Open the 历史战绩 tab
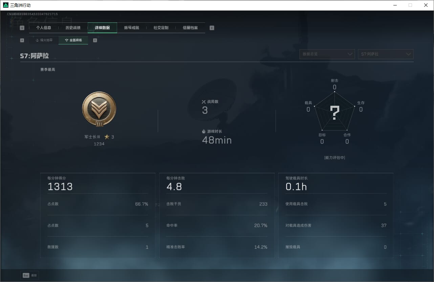 (x=73, y=28)
